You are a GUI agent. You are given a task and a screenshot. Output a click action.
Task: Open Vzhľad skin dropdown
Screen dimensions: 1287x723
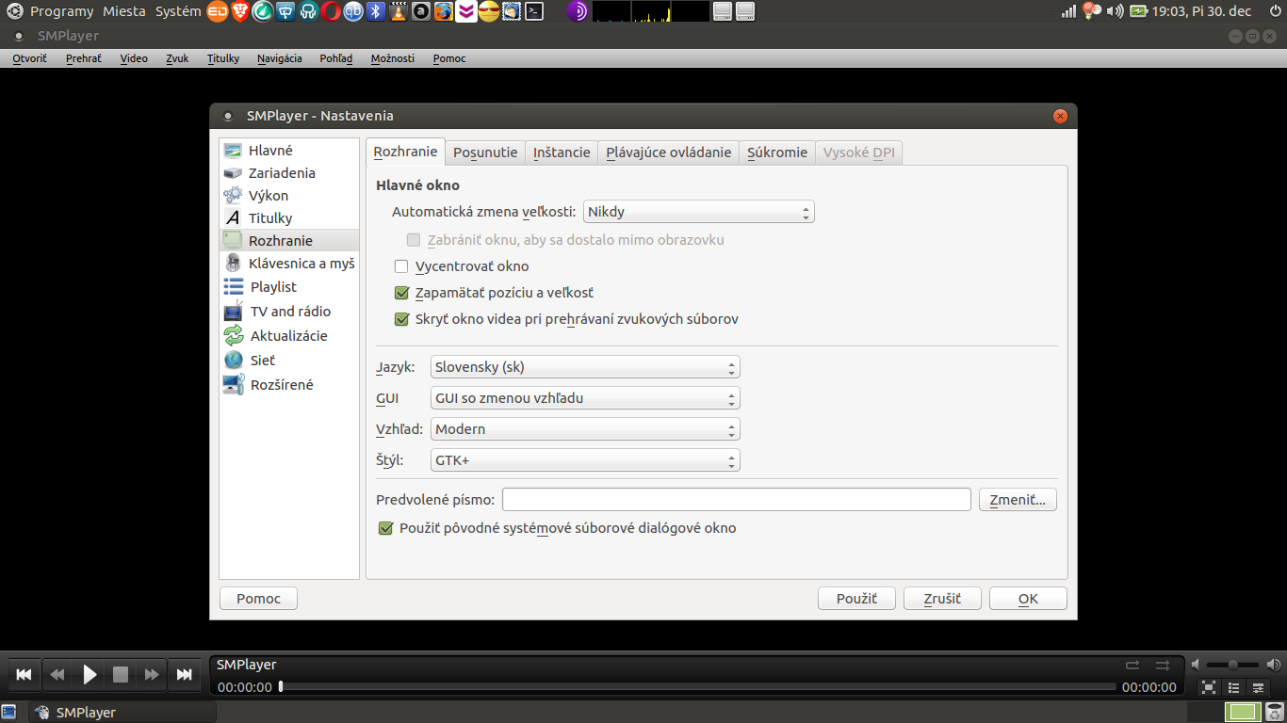585,429
